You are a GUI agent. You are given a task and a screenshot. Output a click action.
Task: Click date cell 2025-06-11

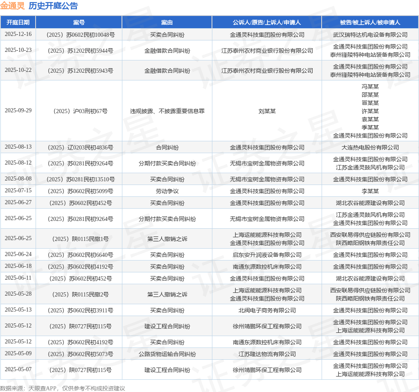tap(18, 278)
